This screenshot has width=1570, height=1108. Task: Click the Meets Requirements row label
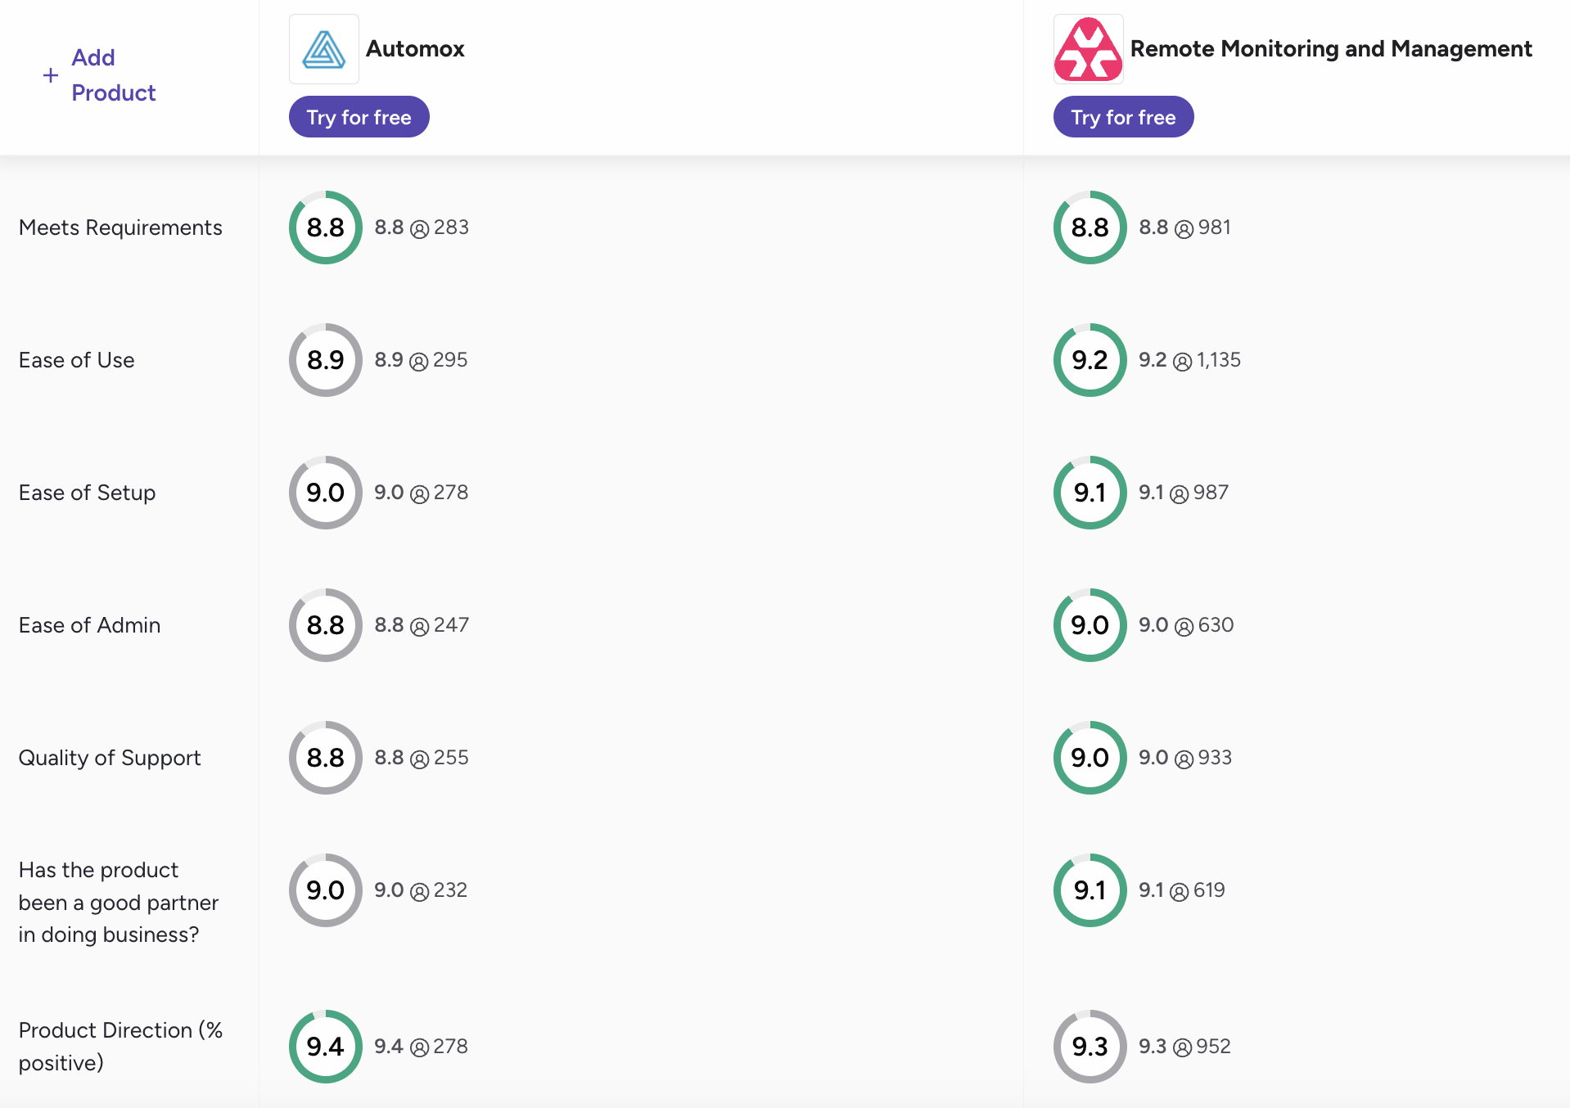(x=120, y=227)
